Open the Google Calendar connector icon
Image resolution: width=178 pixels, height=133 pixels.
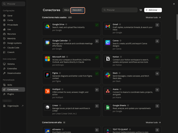coord(47,43)
